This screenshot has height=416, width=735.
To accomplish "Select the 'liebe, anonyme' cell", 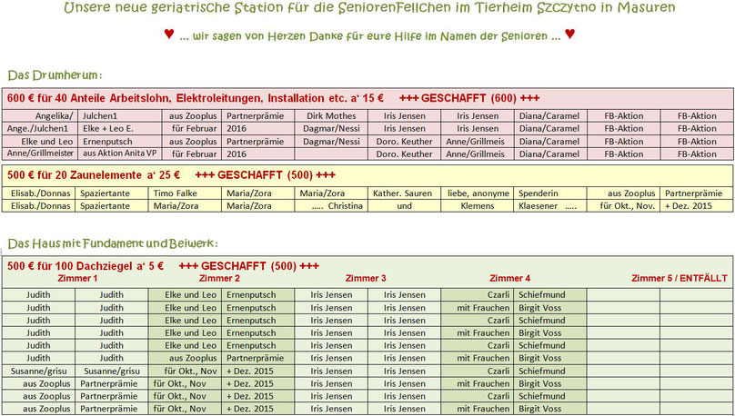I will (x=478, y=193).
